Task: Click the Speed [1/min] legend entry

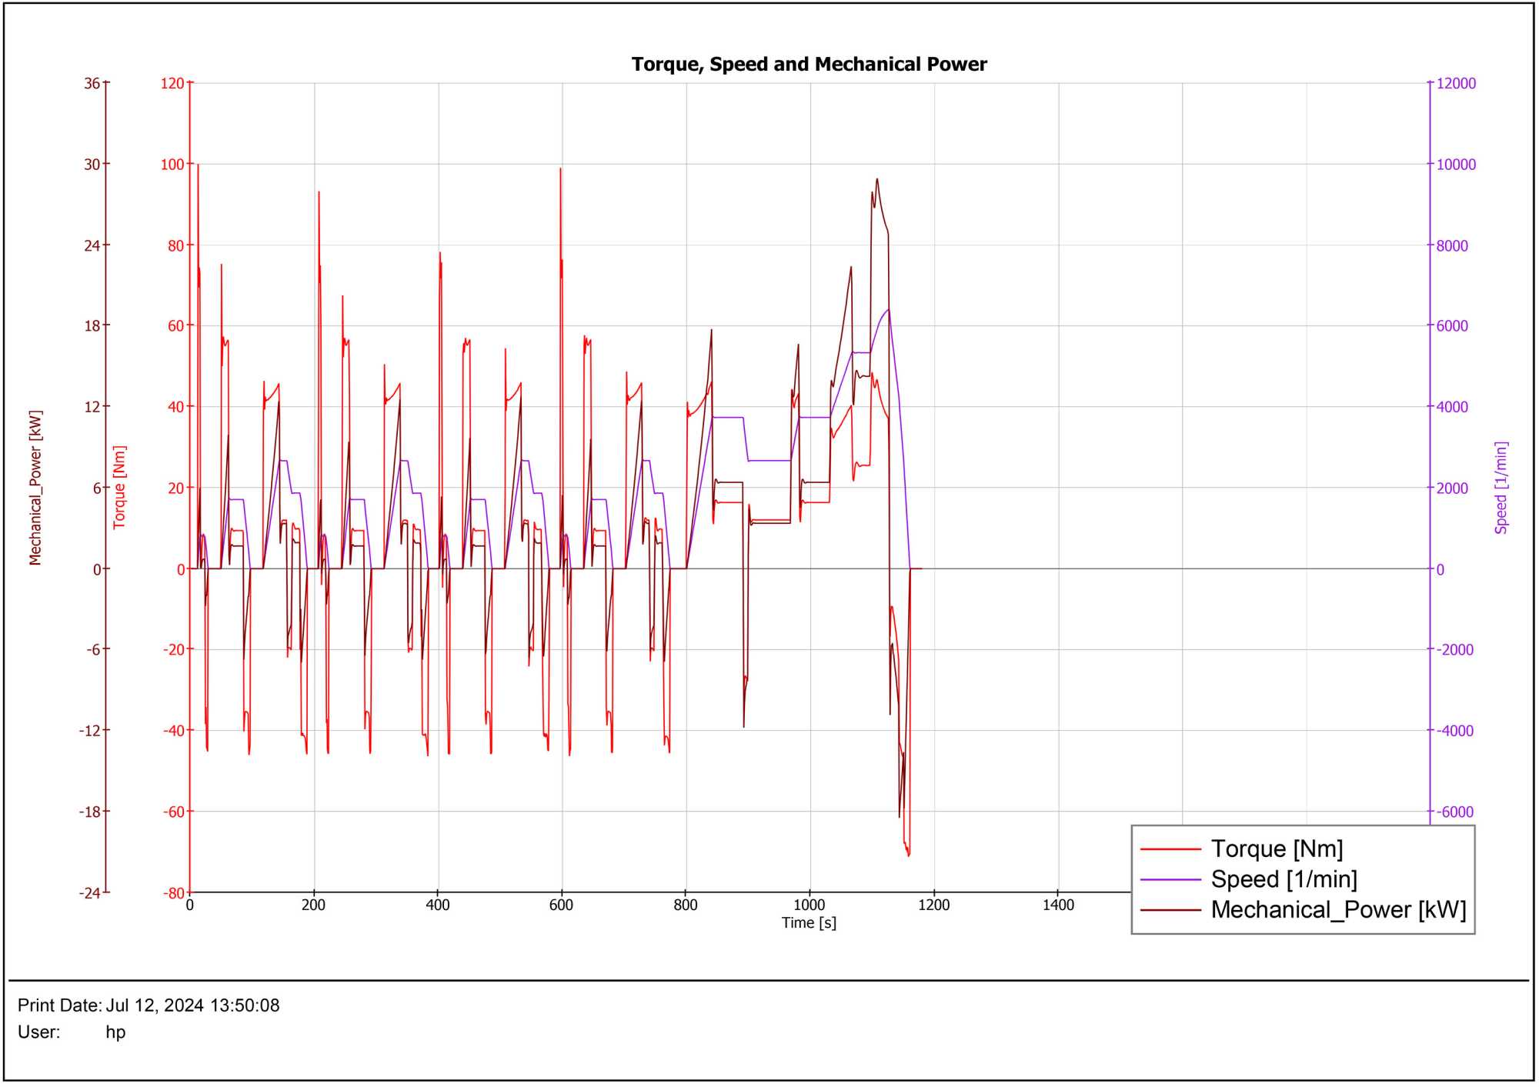Action: 1284,880
